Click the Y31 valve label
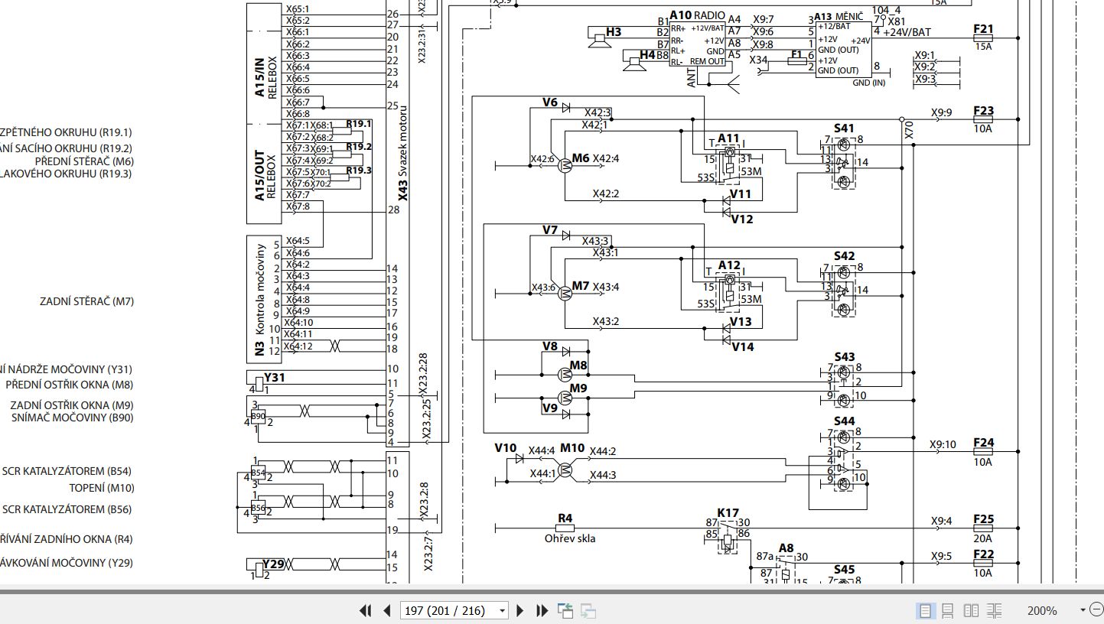 click(273, 378)
